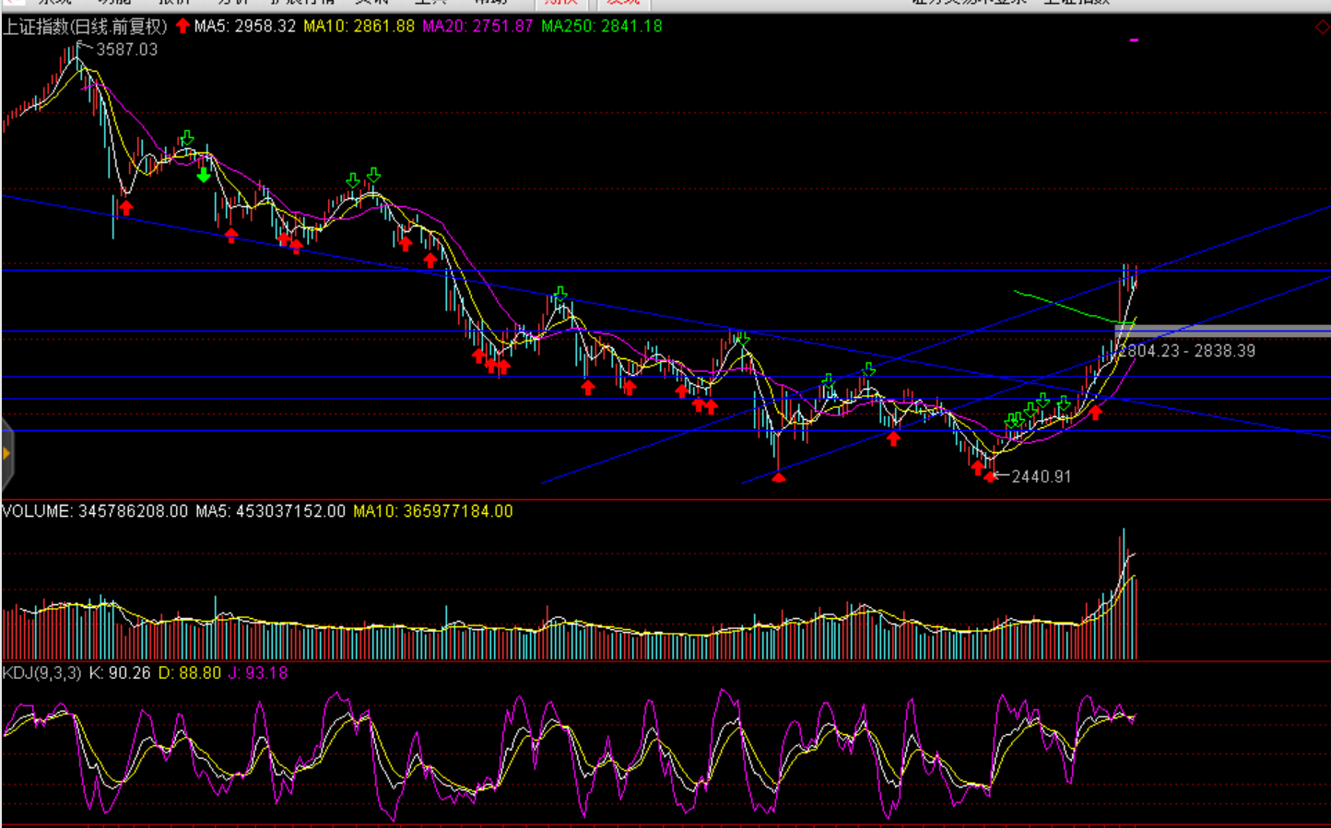Select the MA10: 2861.88 indicator label
1331x828 pixels.
pyautogui.click(x=359, y=27)
